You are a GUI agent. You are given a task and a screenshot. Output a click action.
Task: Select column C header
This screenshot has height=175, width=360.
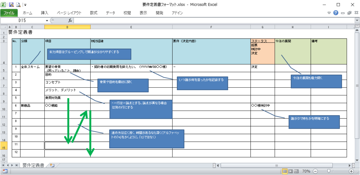pyautogui.click(x=32, y=27)
